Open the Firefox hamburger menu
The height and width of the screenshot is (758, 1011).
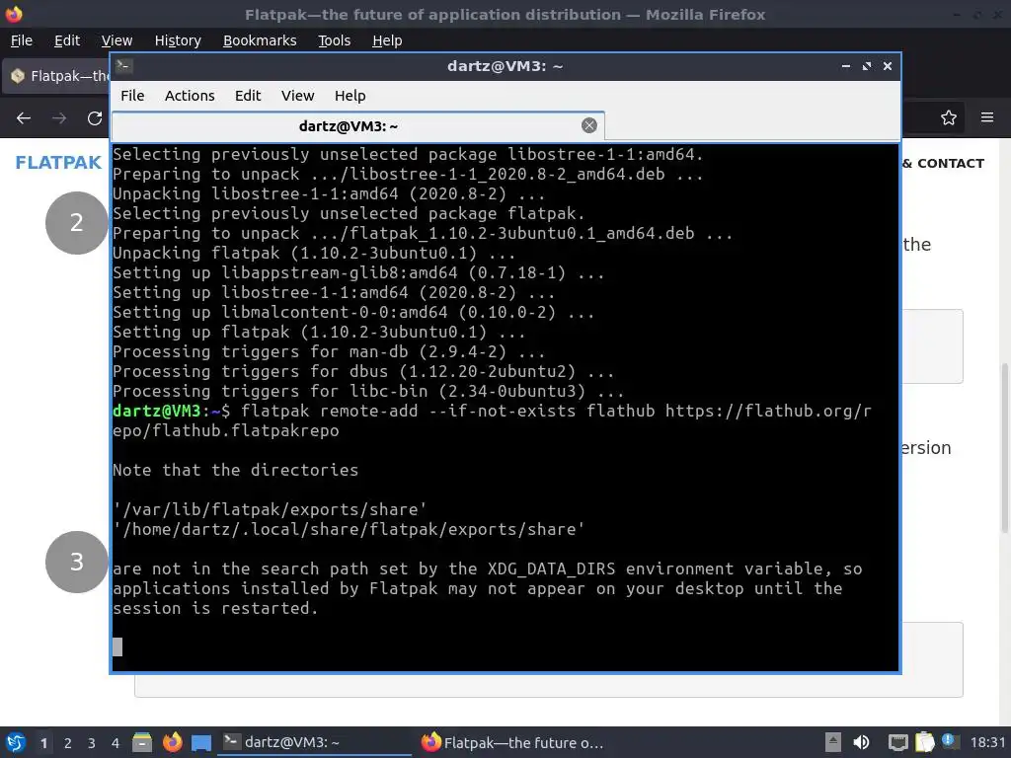(986, 118)
